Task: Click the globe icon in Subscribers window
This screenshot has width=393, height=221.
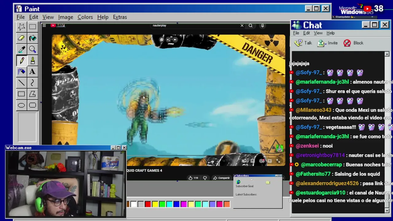Action: pyautogui.click(x=238, y=182)
